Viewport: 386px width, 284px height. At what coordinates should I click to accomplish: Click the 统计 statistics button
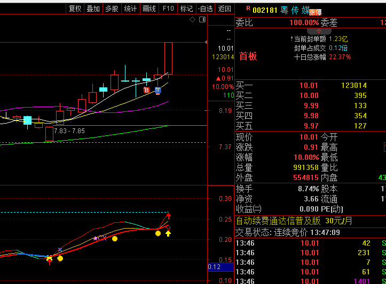(x=130, y=9)
